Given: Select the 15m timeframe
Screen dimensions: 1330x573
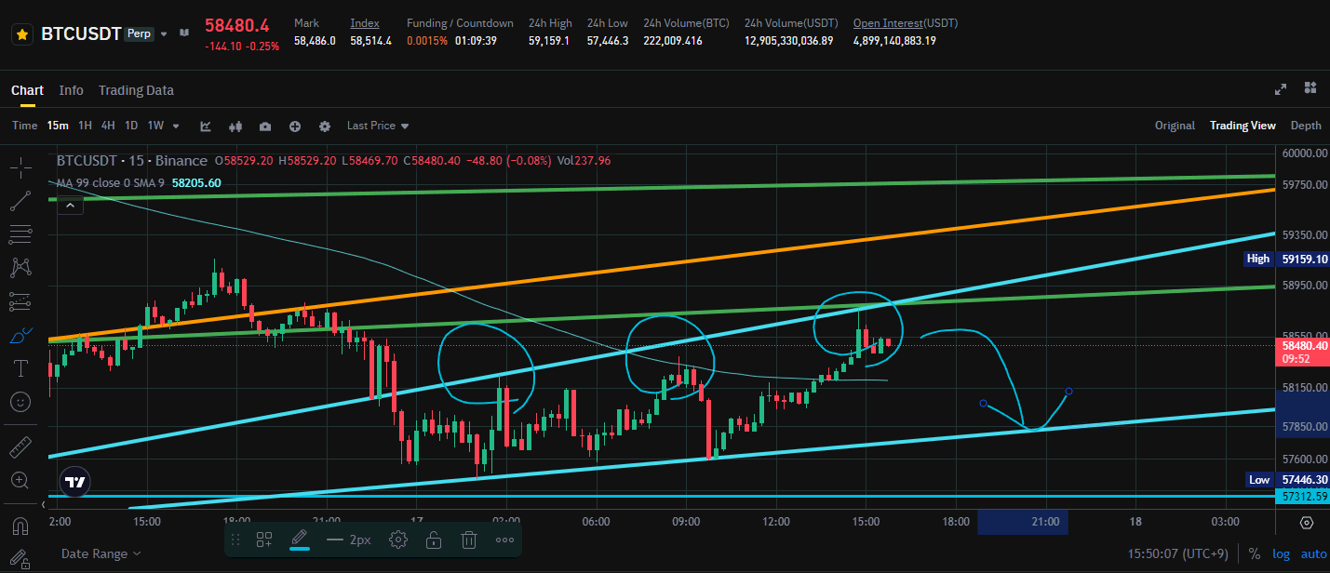Looking at the screenshot, I should 58,126.
